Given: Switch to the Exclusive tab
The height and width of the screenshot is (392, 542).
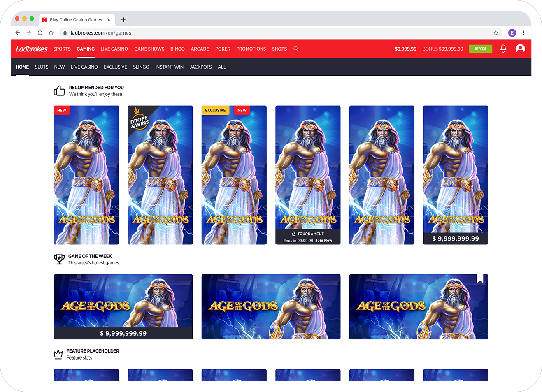Looking at the screenshot, I should tap(115, 67).
